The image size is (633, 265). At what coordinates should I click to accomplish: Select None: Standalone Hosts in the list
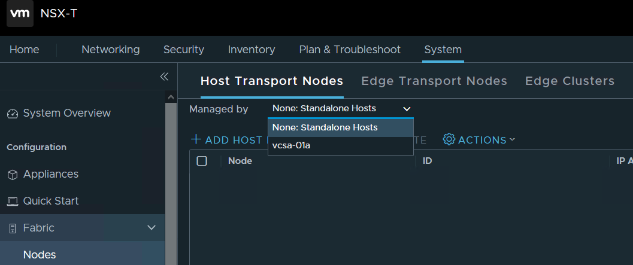pyautogui.click(x=341, y=127)
